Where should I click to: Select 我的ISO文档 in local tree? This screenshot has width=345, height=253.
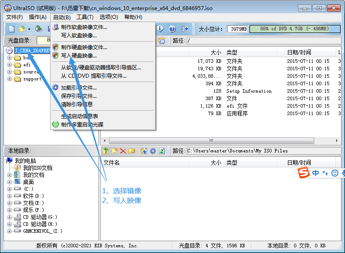(38, 168)
